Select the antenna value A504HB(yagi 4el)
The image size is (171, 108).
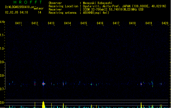click(x=96, y=13)
